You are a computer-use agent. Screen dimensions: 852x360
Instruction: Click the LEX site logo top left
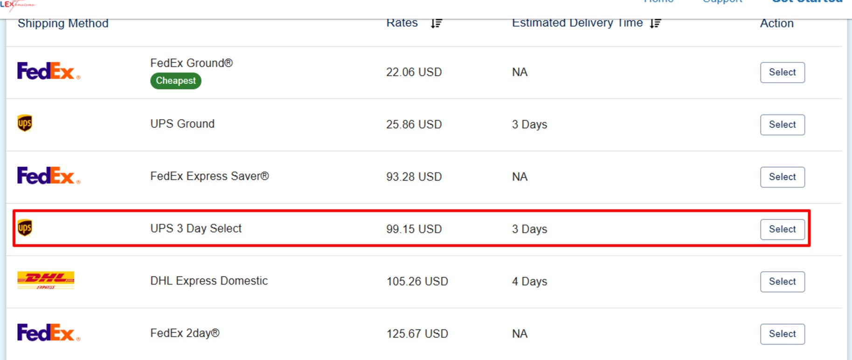pyautogui.click(x=19, y=5)
